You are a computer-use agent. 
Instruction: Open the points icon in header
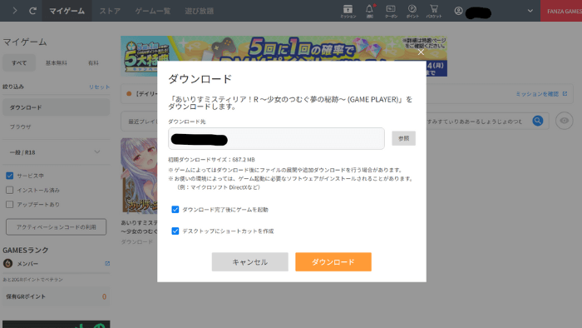[412, 11]
